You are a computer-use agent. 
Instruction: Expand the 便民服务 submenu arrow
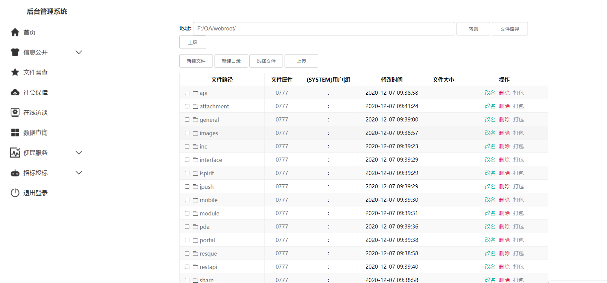point(79,153)
